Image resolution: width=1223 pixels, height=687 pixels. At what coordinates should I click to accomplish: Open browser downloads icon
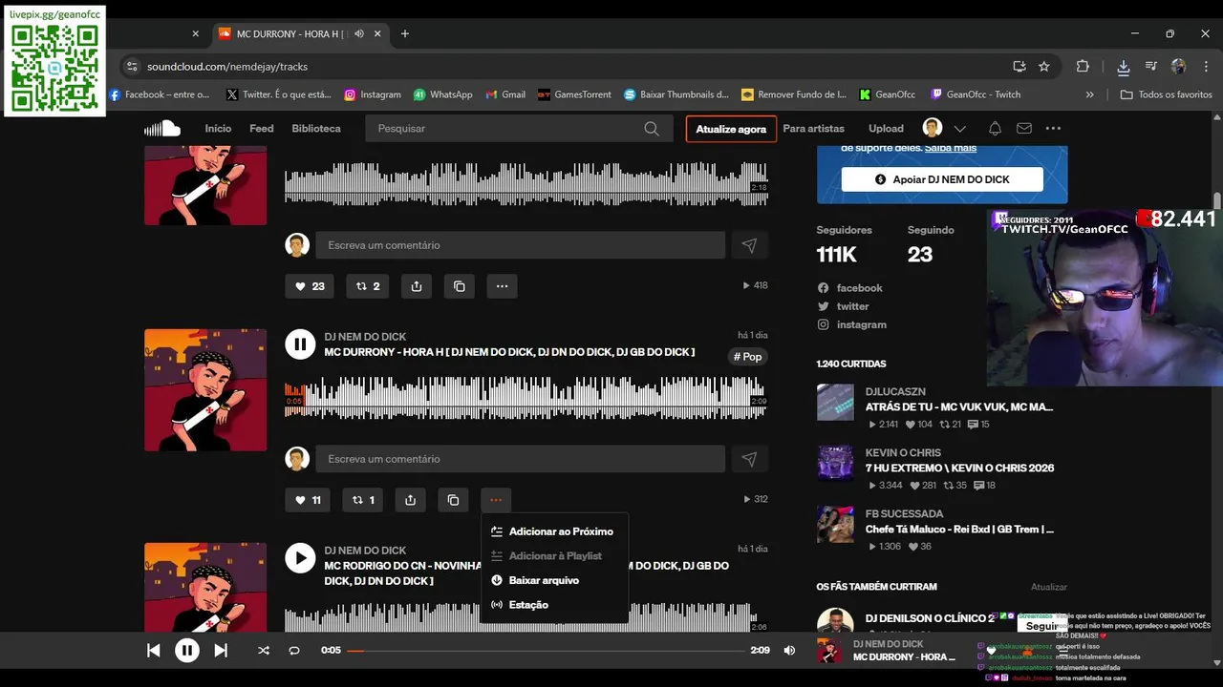point(1124,67)
